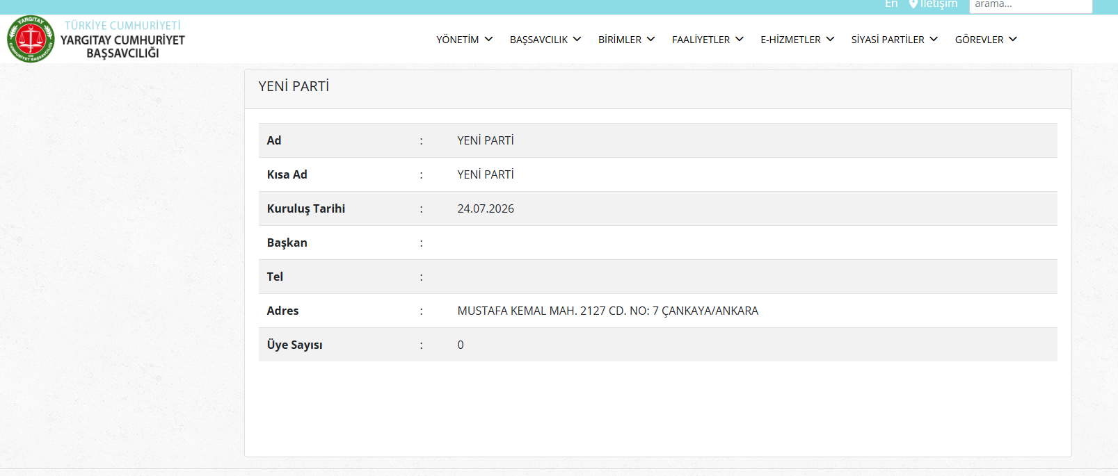Open the E-HİZMETLER menu
The image size is (1118, 476).
coord(790,40)
